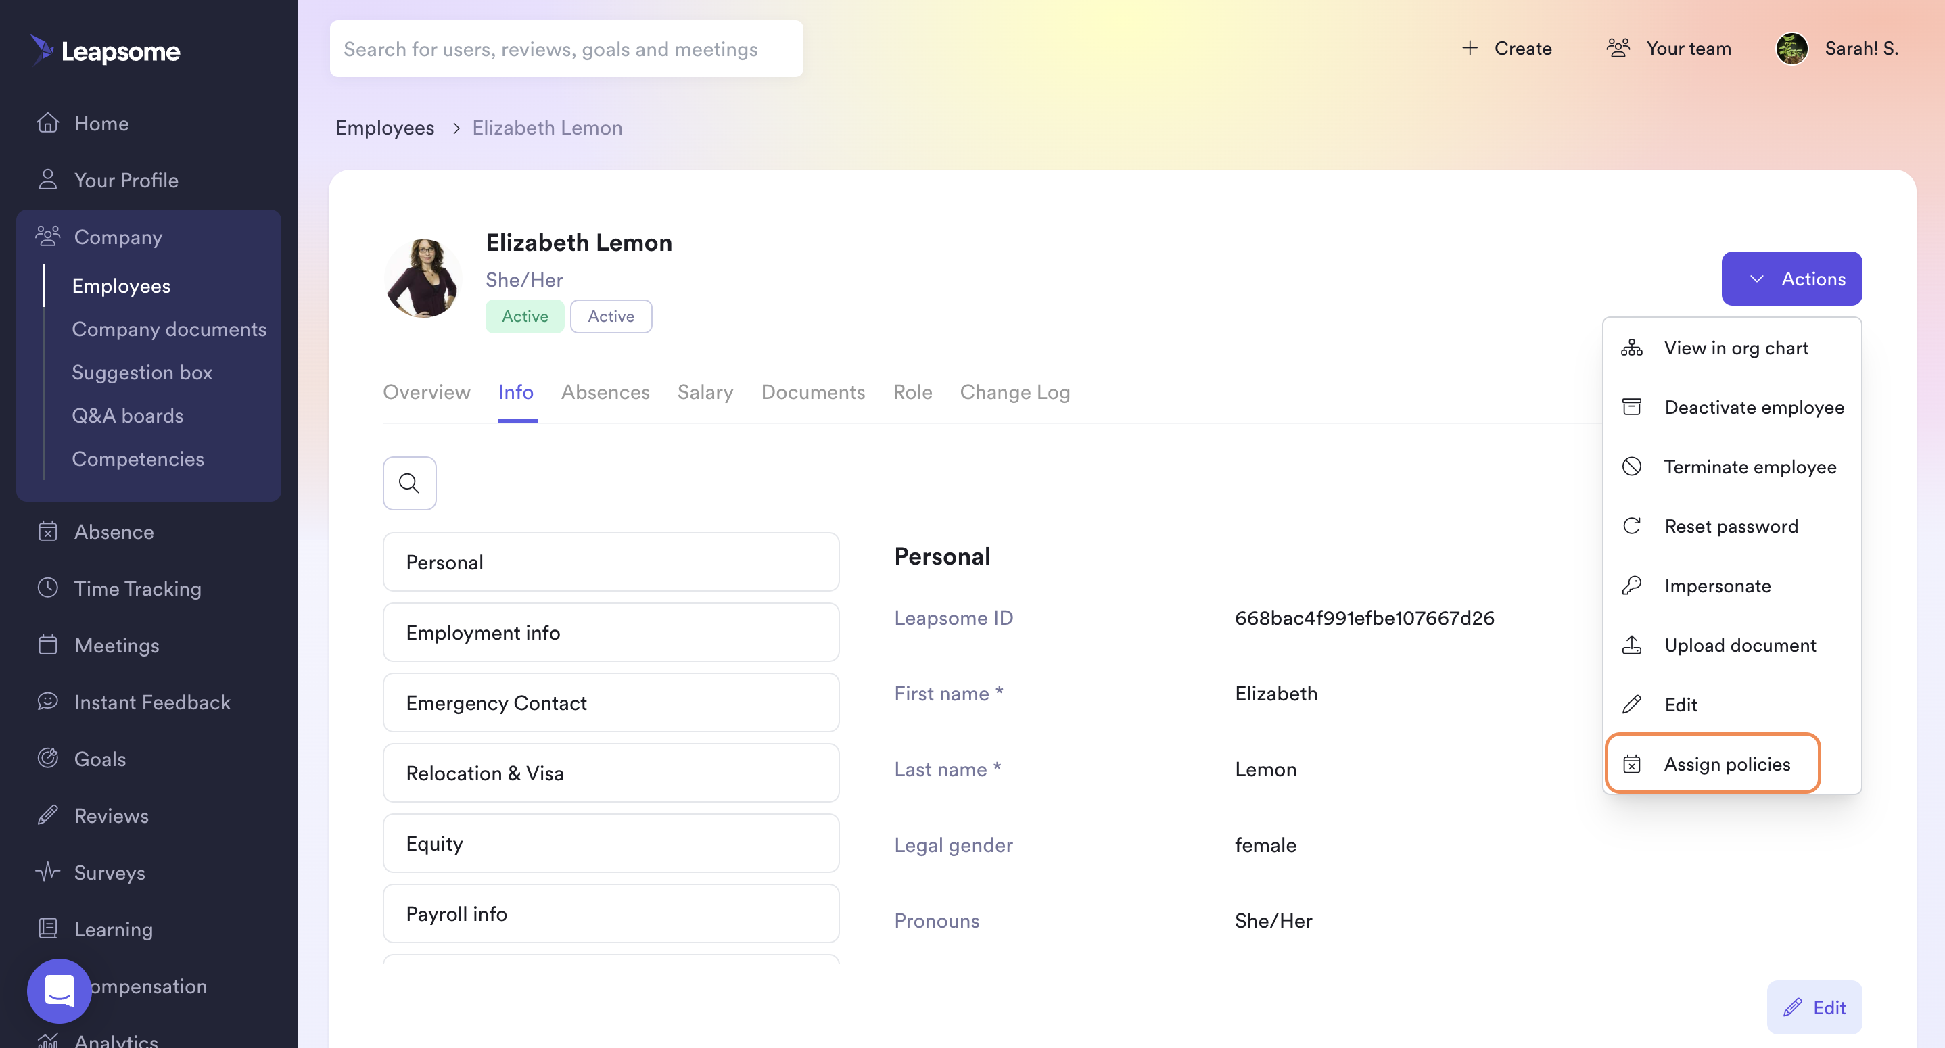Click the search field for users and reviews
Viewport: 1945px width, 1048px height.
point(566,49)
